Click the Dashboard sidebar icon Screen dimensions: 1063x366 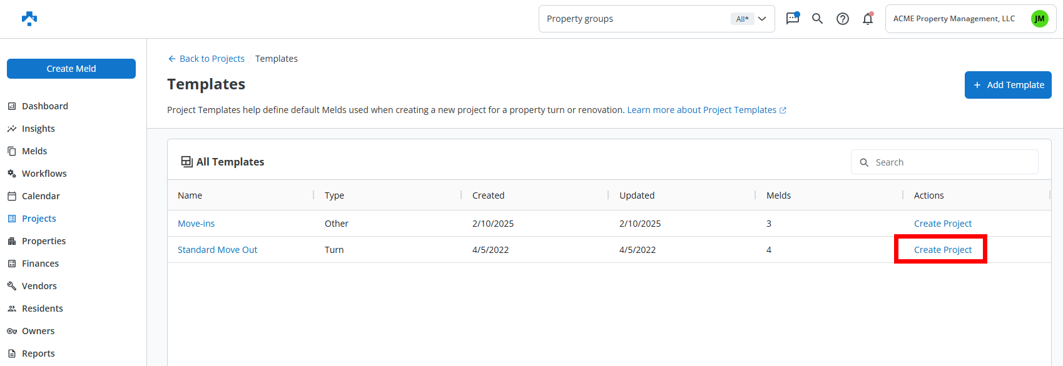12,106
